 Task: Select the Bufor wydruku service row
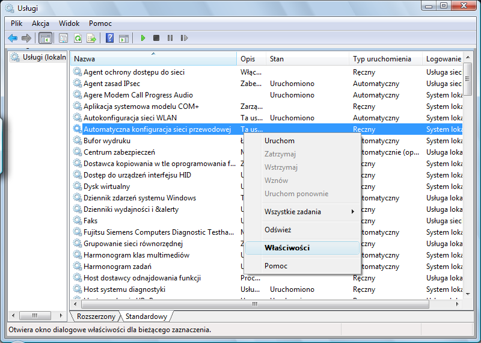tap(106, 141)
